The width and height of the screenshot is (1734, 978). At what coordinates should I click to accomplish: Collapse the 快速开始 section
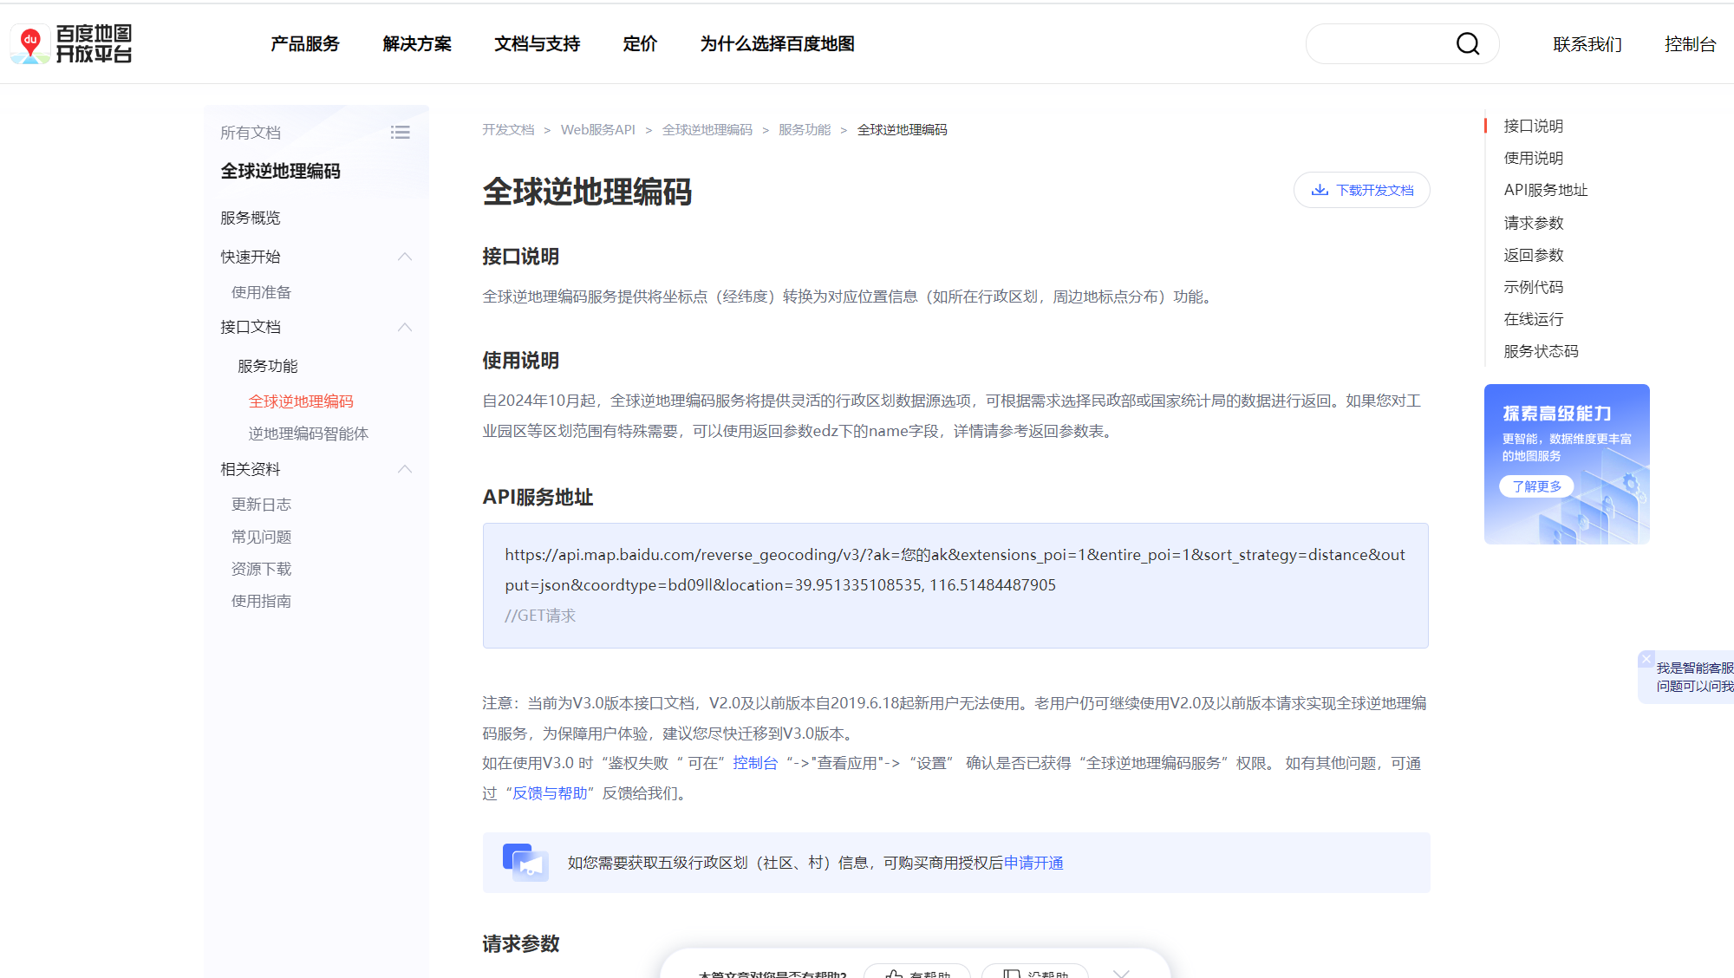tap(405, 257)
